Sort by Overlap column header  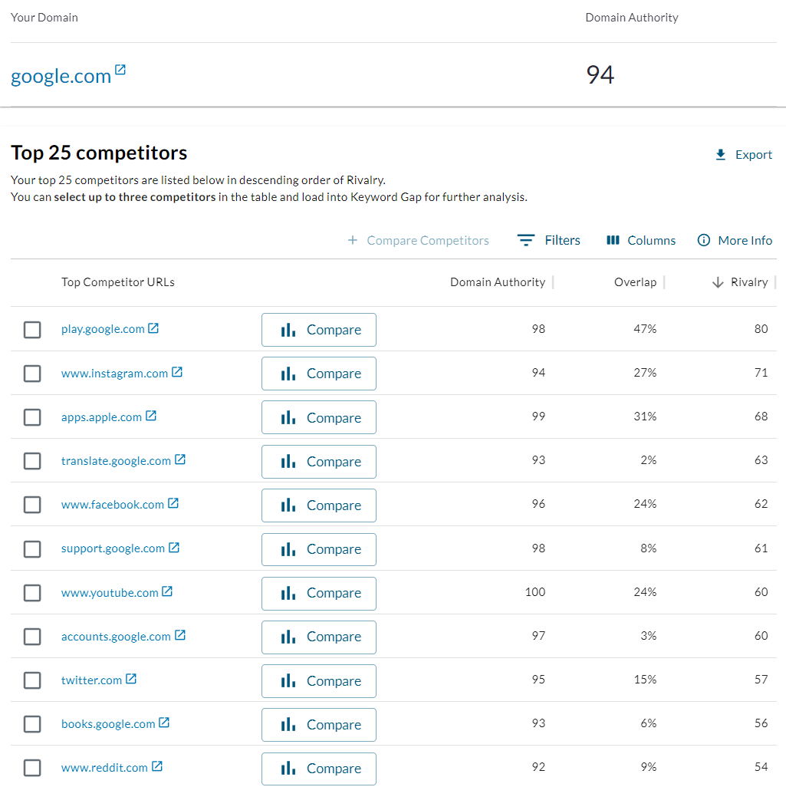tap(635, 282)
